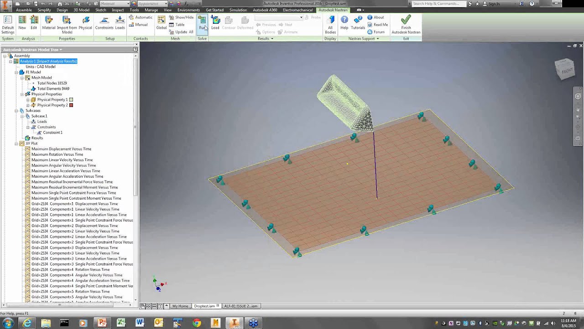Image resolution: width=584 pixels, height=329 pixels.
Task: Expand the Nastran Support panel dropdown
Action: coord(364,39)
